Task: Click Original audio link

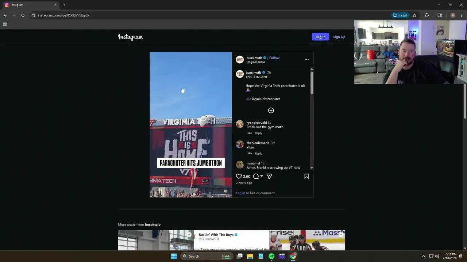Action: coord(256,62)
